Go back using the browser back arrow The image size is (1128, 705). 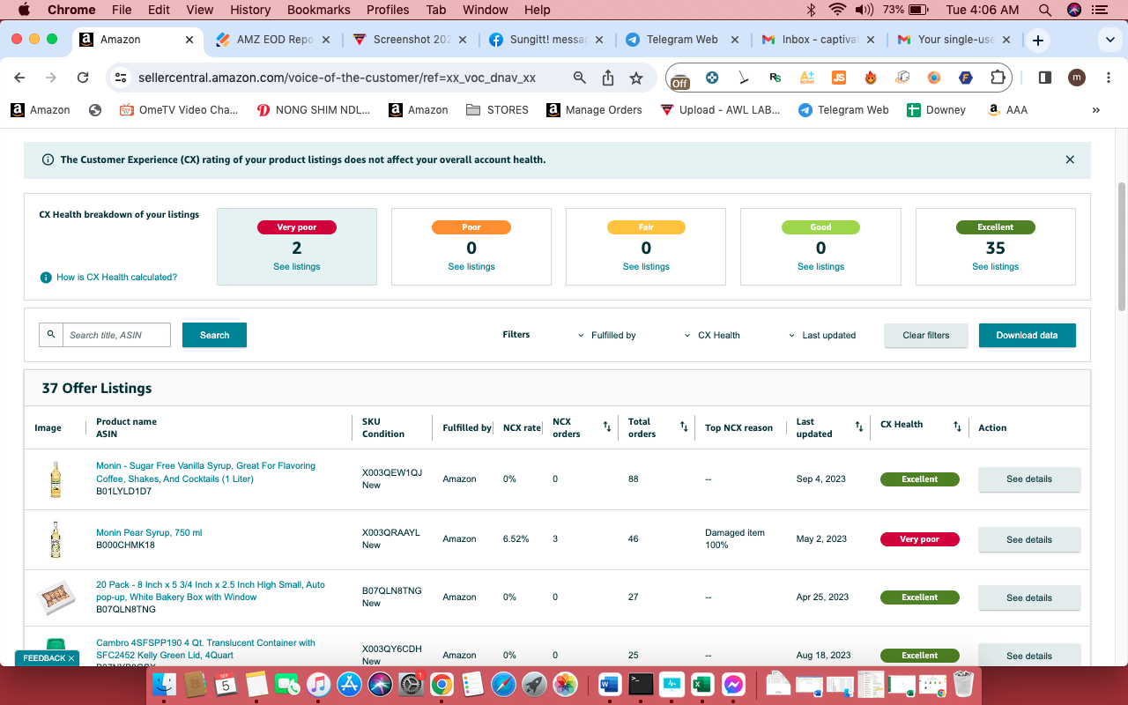pyautogui.click(x=20, y=78)
